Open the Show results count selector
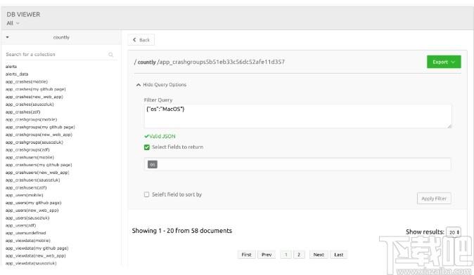 [x=454, y=232]
